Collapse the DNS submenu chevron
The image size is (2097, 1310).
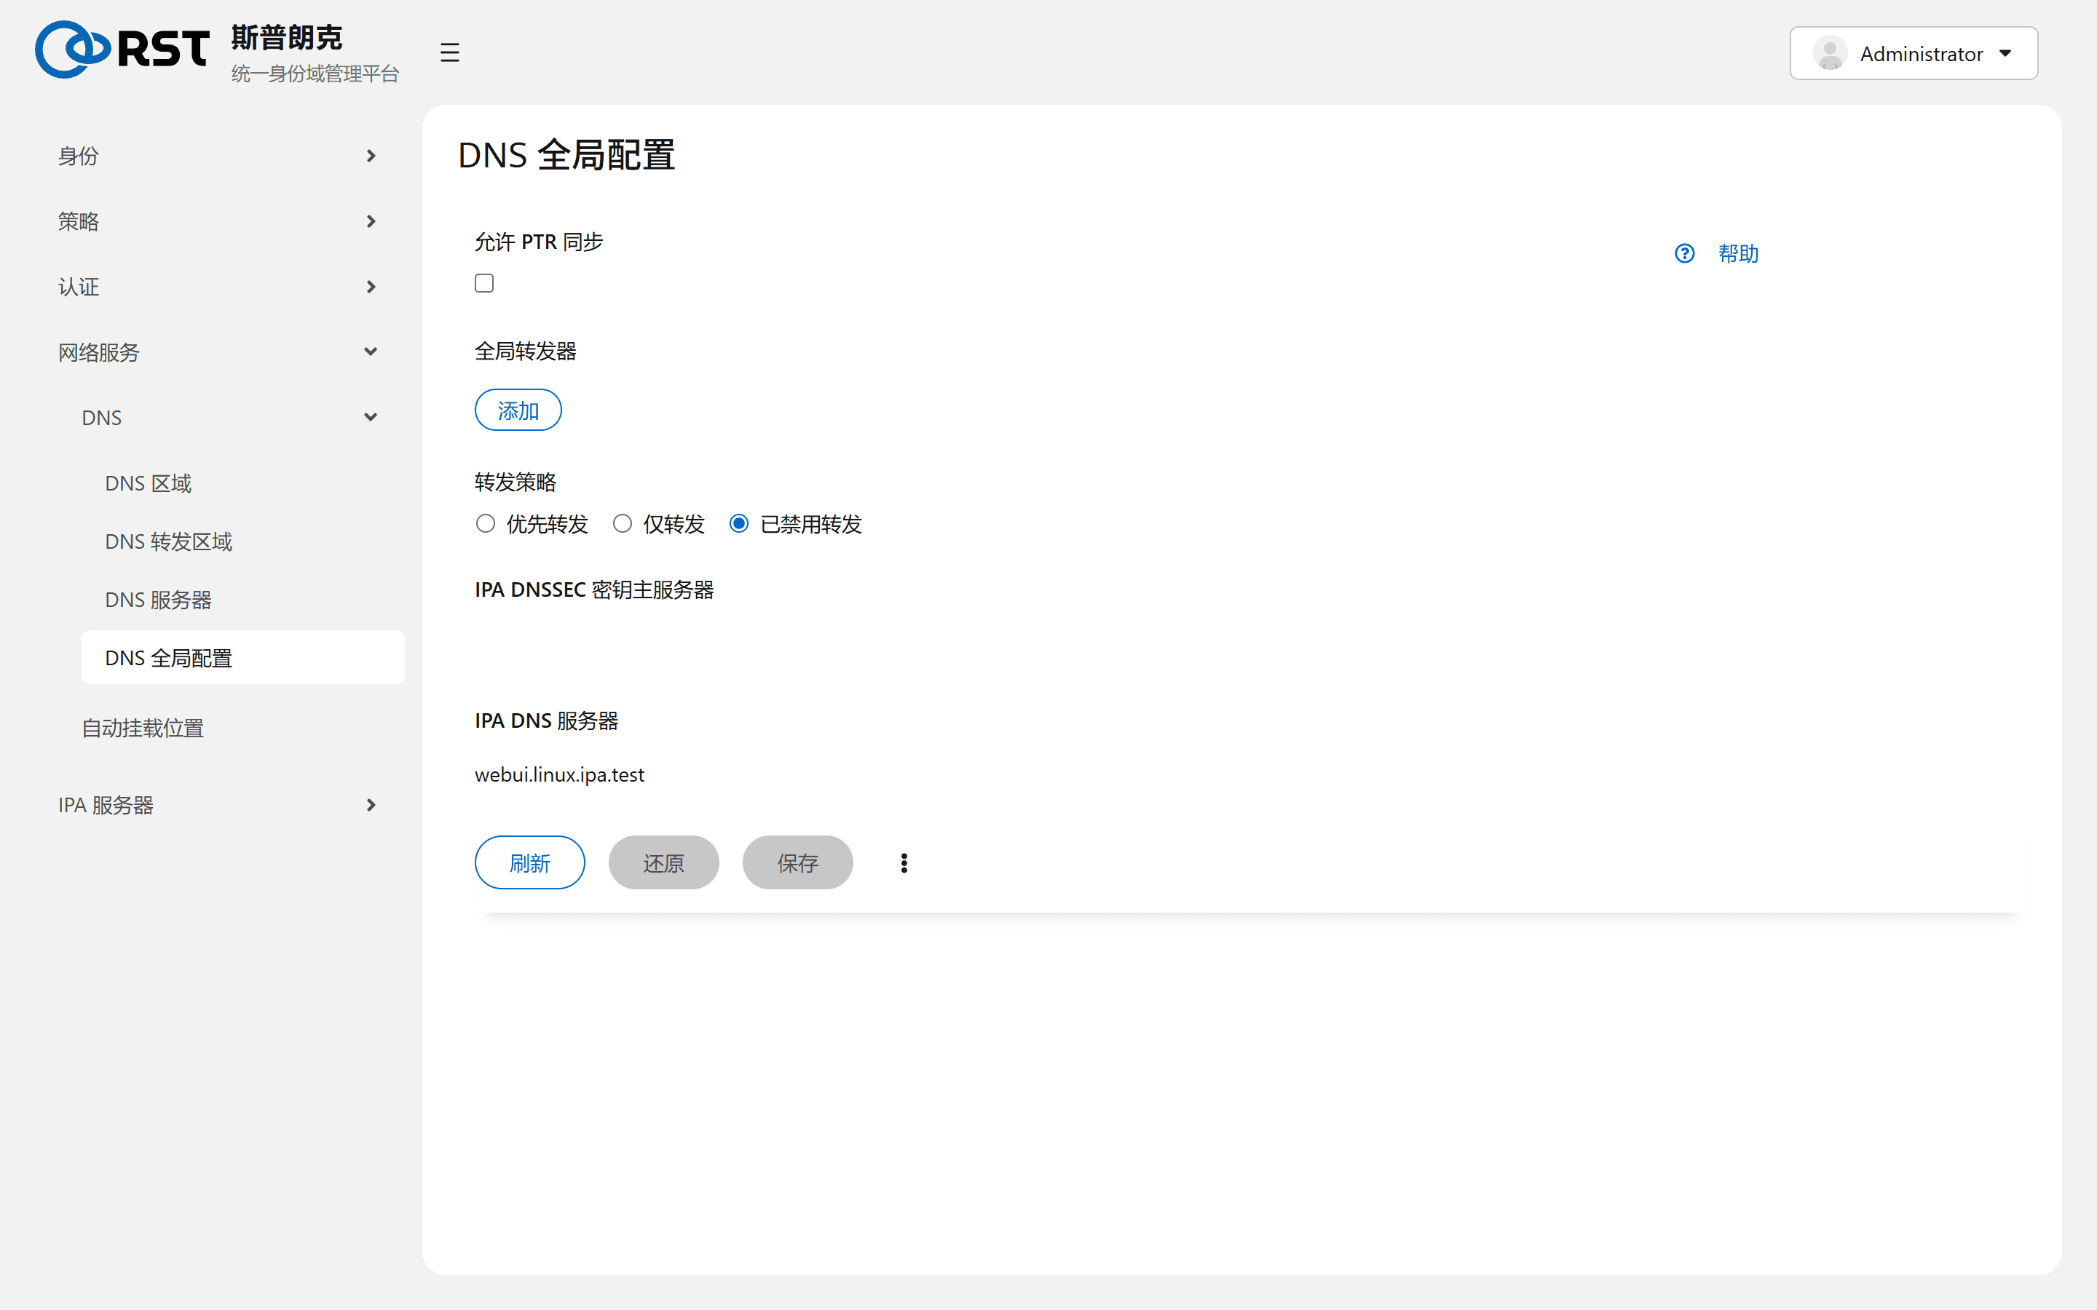[x=371, y=418]
